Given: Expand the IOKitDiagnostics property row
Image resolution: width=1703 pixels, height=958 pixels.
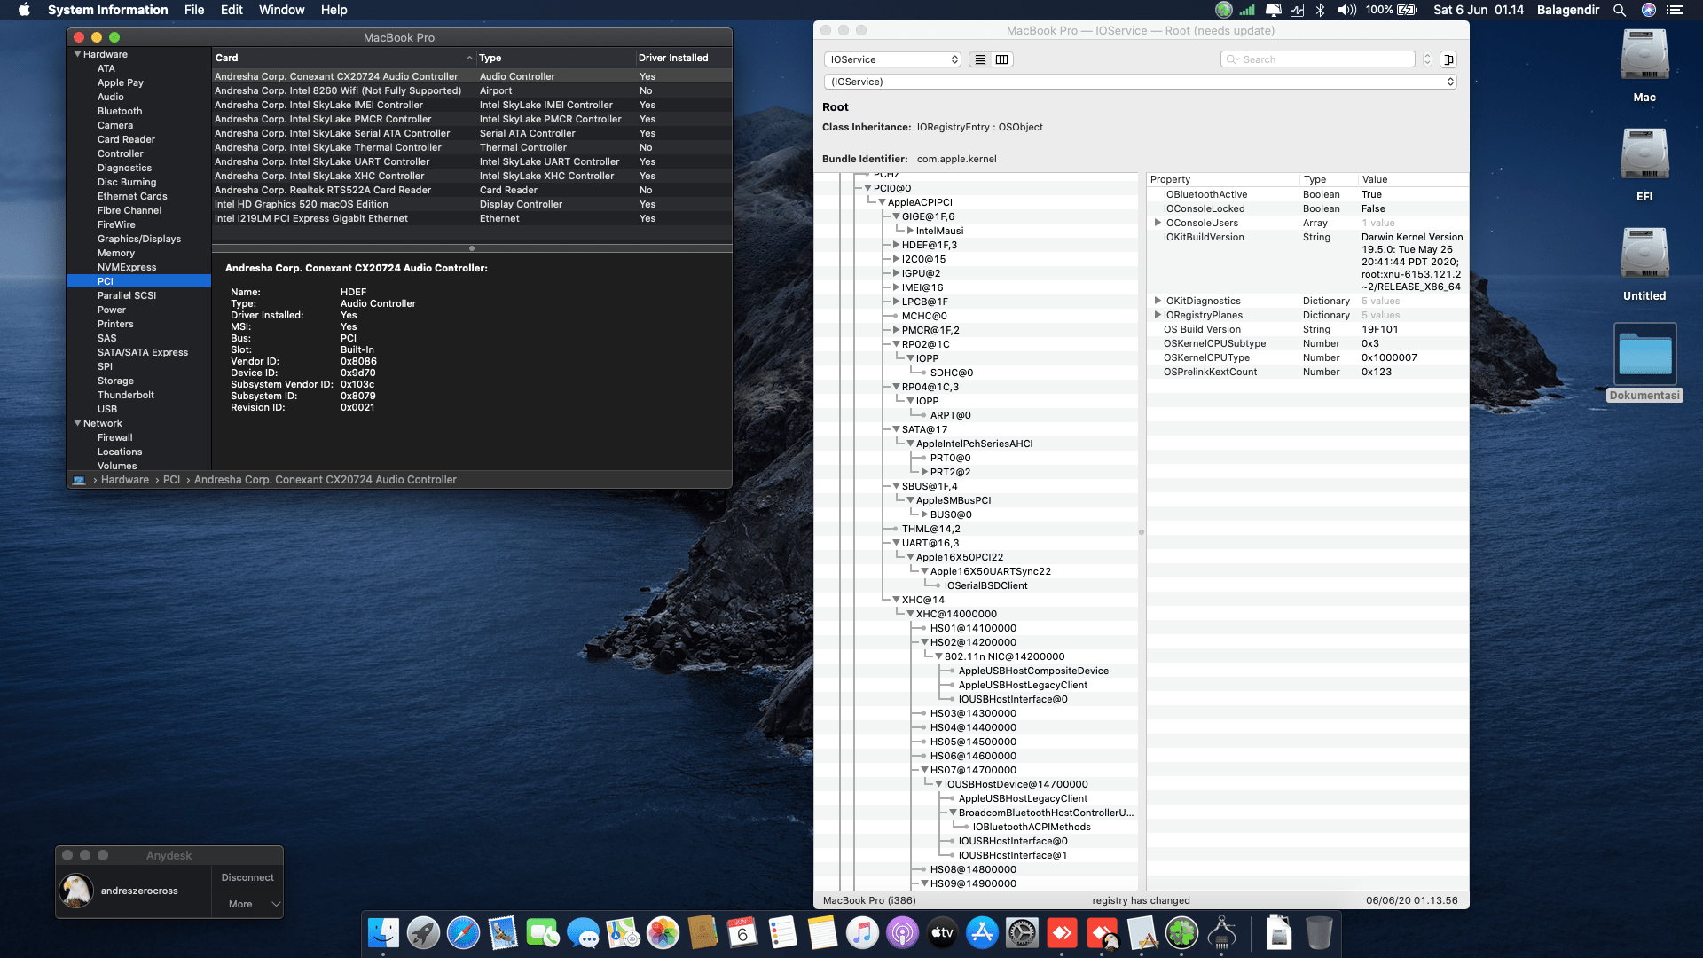Looking at the screenshot, I should (1158, 302).
